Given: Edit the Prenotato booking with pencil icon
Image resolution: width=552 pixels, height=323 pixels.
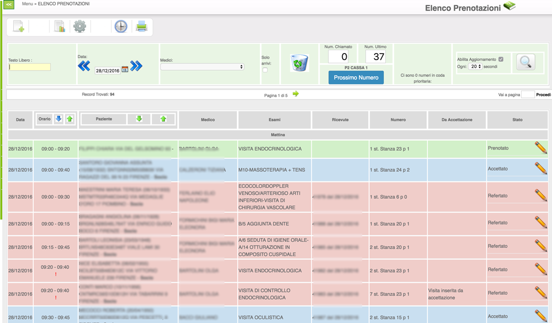Looking at the screenshot, I should pyautogui.click(x=541, y=147).
